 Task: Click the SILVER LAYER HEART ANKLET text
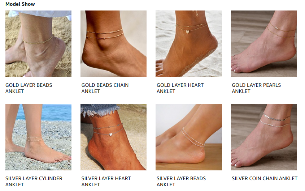pos(106,182)
